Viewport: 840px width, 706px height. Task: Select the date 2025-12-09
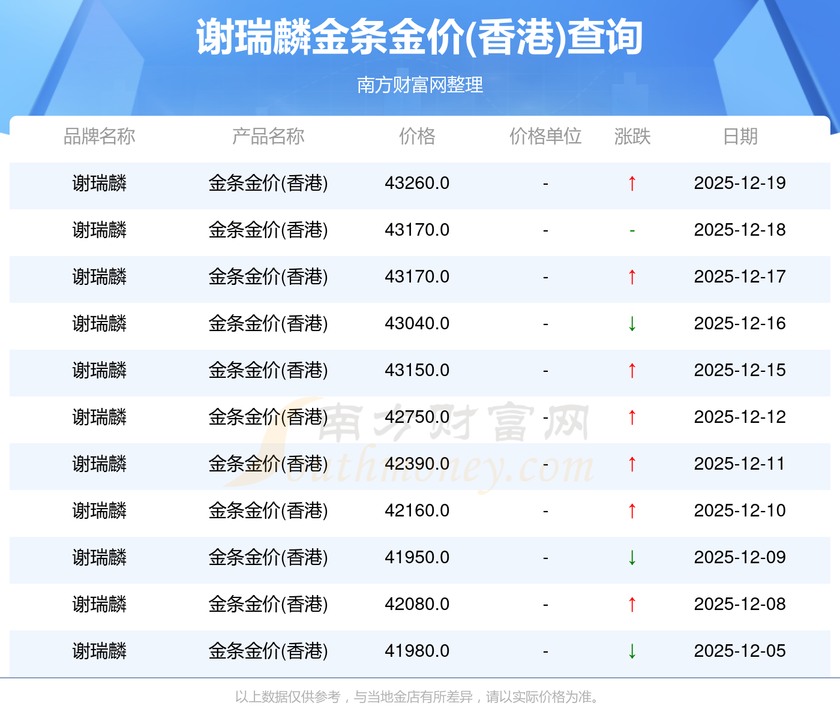740,557
